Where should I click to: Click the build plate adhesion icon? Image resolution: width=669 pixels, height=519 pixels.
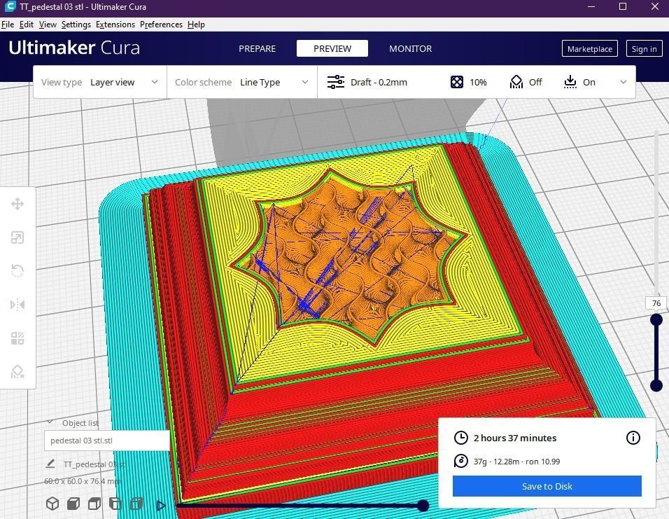[x=570, y=82]
